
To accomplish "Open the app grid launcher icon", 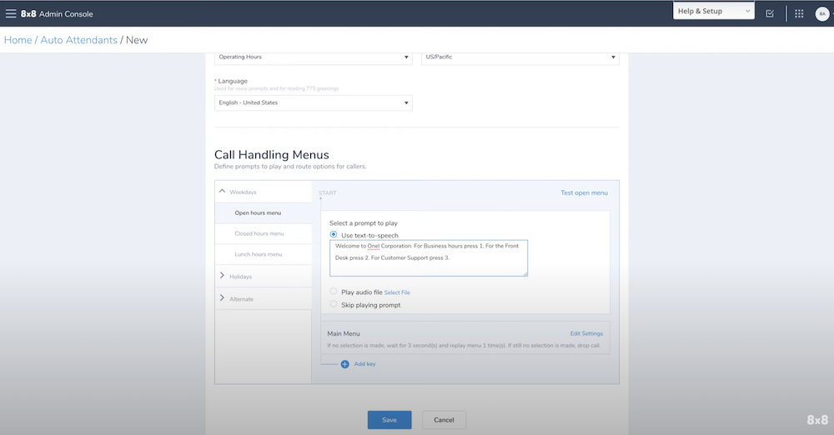I will pos(799,14).
